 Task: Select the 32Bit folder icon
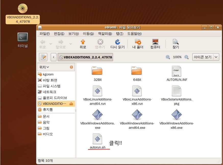(97, 71)
